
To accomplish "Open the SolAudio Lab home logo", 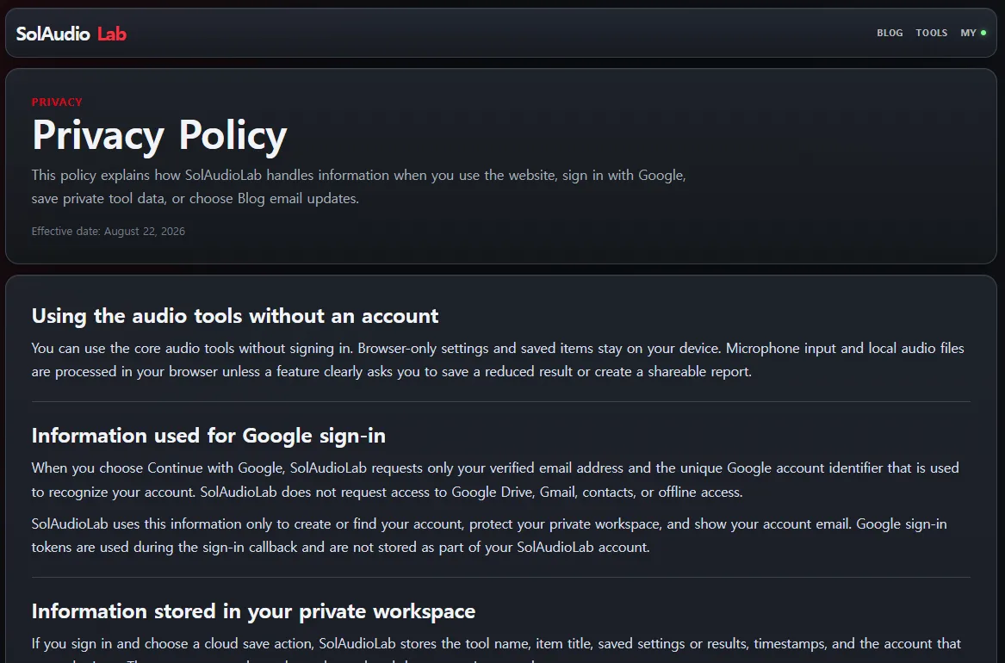I will point(71,34).
